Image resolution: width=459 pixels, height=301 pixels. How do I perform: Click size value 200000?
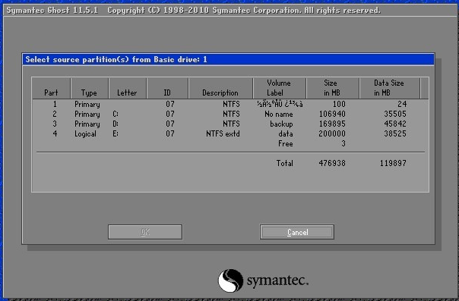click(332, 133)
